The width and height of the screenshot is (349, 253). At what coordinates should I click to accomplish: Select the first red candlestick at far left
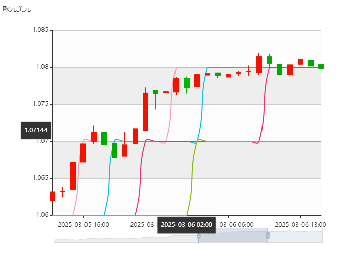click(52, 196)
